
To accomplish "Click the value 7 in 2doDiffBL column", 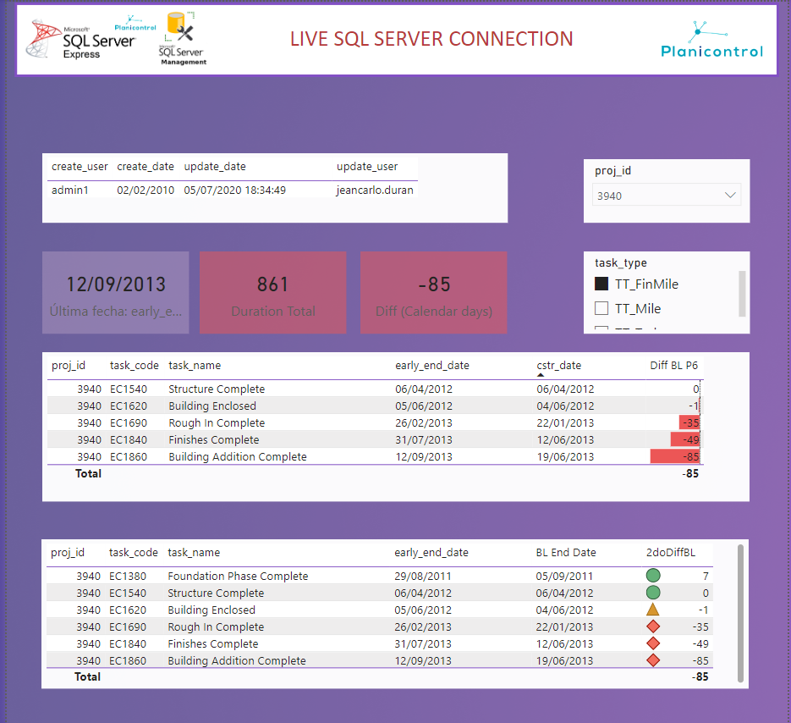I will pyautogui.click(x=706, y=576).
